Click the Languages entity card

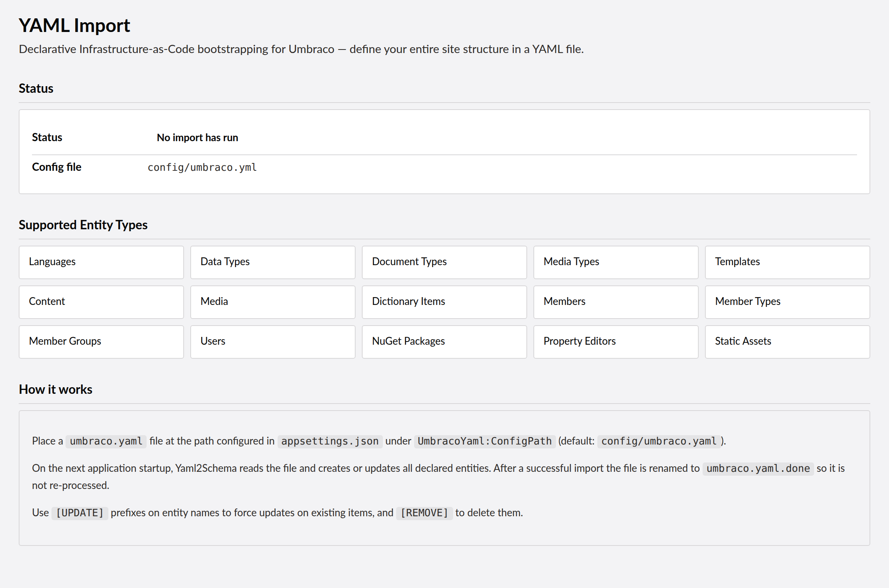[101, 262]
